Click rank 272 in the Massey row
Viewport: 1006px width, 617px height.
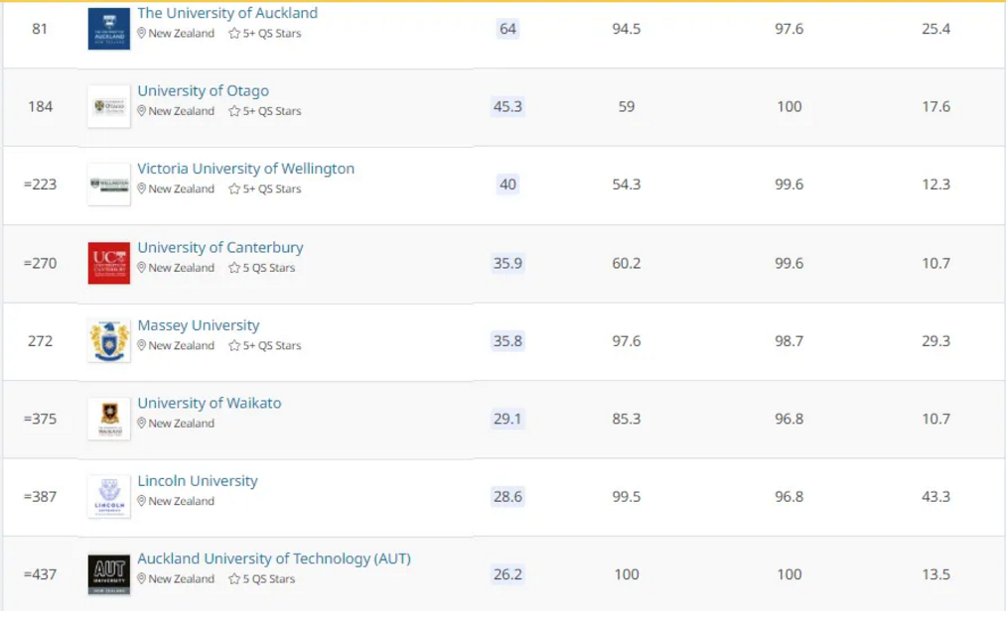point(40,341)
